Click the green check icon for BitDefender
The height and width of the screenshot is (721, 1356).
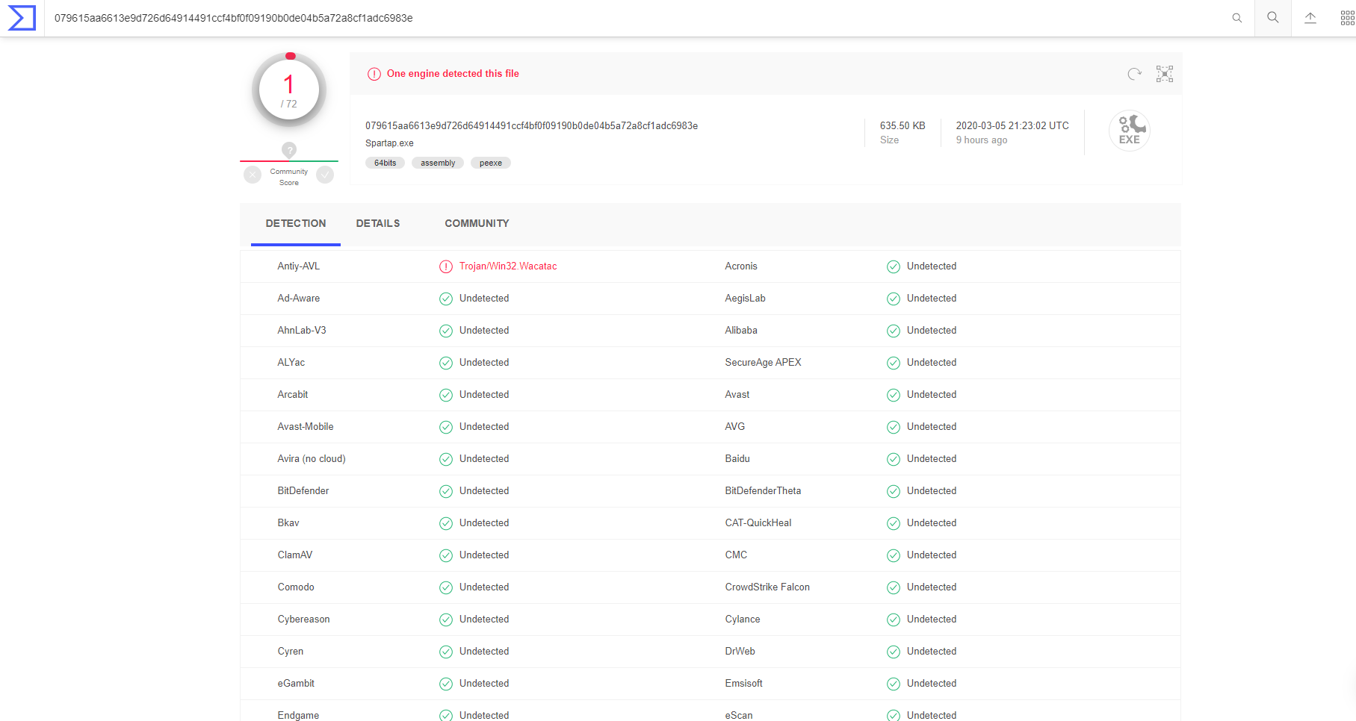[x=446, y=491]
